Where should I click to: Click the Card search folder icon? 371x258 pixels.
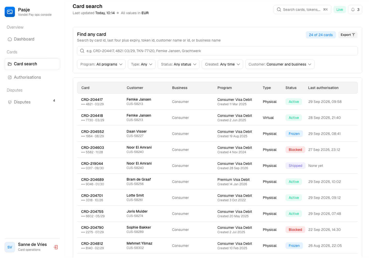10,64
